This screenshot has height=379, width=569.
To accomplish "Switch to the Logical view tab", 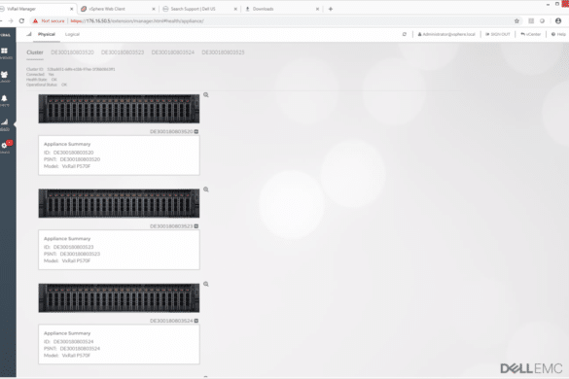I will coord(72,34).
